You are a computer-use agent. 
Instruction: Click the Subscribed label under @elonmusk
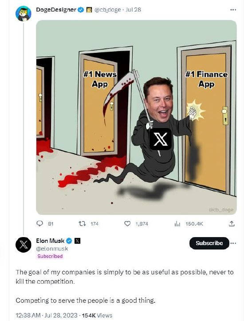tap(50, 256)
